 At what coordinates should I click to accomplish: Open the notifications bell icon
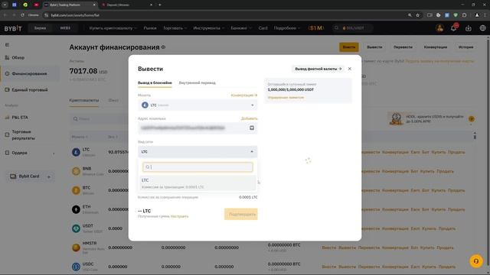tap(454, 28)
